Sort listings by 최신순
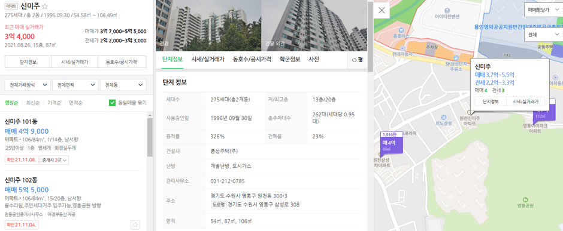Image resolution: width=563 pixels, height=231 pixels. pos(32,103)
